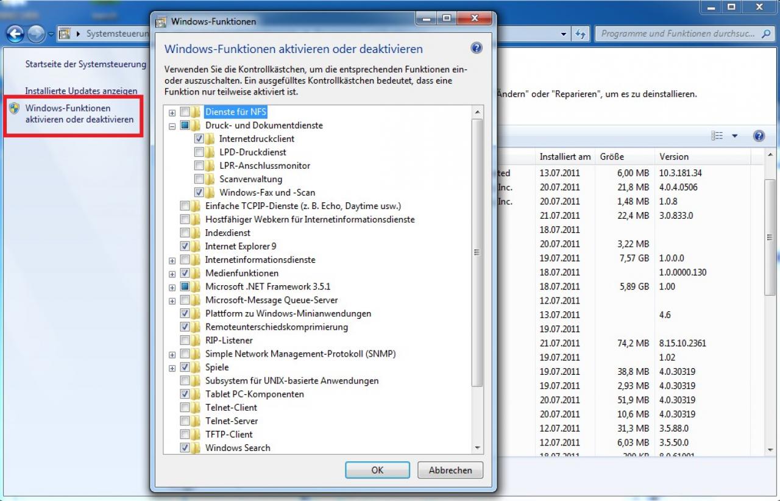Sort by Größe column header

(x=624, y=157)
